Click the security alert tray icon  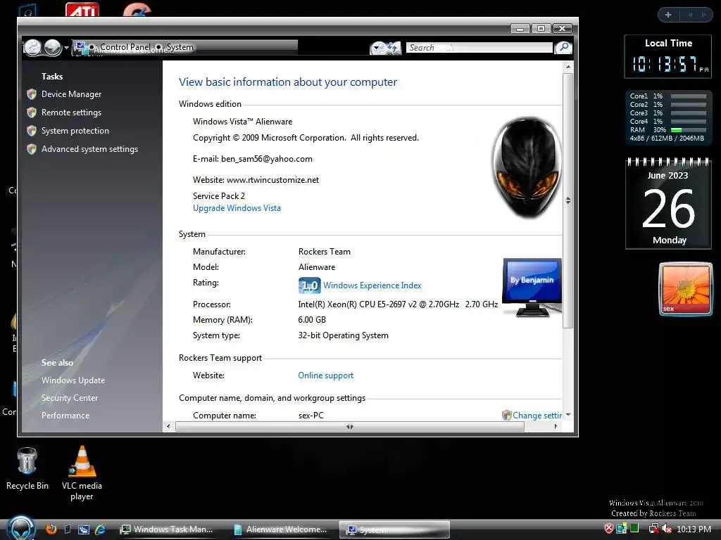click(x=609, y=529)
